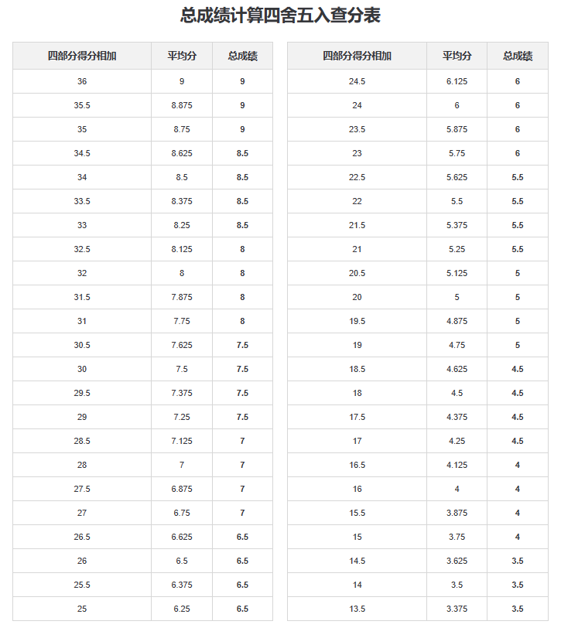This screenshot has width=561, height=628.
Task: Click the average value 4.125
Action: coord(457,465)
